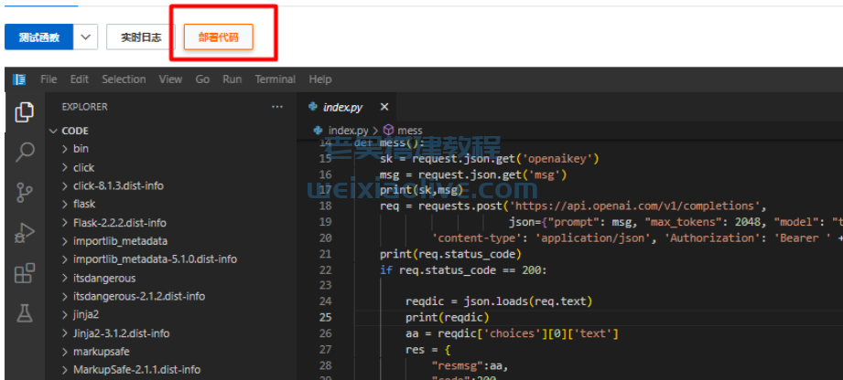Expand the bin folder
Image resolution: width=843 pixels, height=380 pixels.
tap(81, 148)
